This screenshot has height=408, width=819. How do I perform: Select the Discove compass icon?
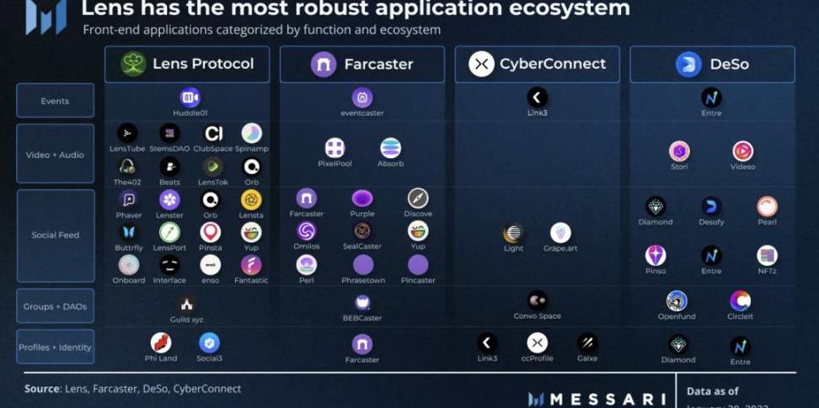[418, 199]
